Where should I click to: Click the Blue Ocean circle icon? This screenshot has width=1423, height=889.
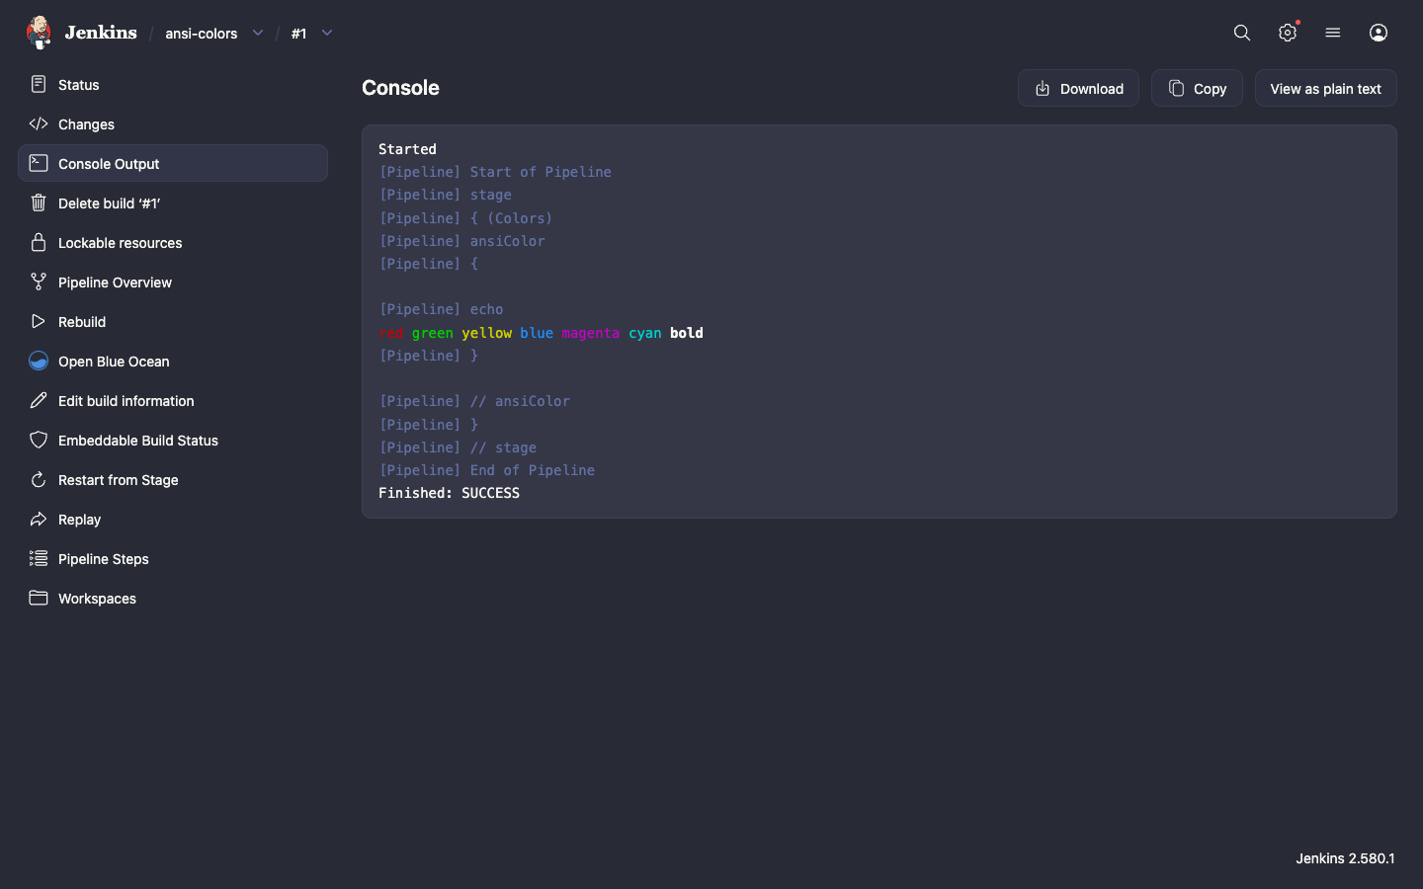click(x=39, y=361)
